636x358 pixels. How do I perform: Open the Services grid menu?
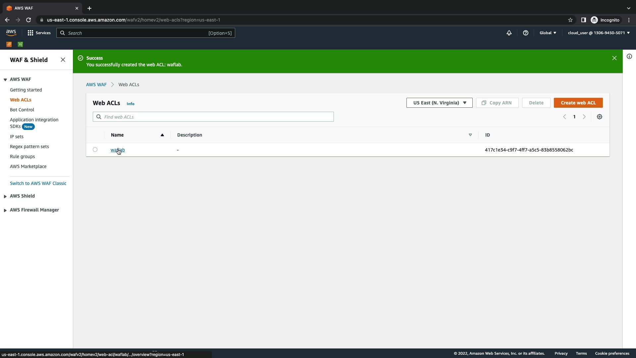coord(39,33)
